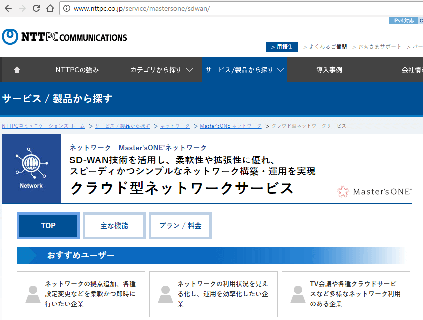This screenshot has width=423, height=320.
Task: Go to home via the navigation house icon
Action: coord(17,70)
